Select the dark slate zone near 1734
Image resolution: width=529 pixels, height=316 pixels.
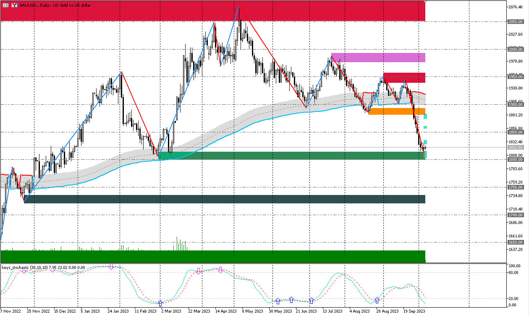(225, 199)
